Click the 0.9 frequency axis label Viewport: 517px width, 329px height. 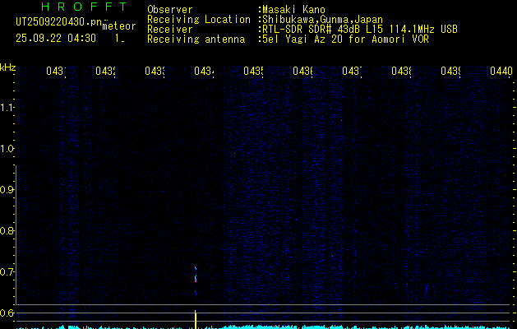[x=7, y=190]
